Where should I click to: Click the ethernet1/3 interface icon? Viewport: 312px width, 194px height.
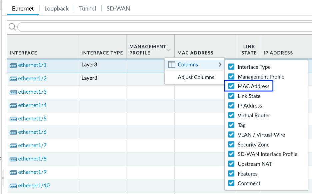[13, 92]
